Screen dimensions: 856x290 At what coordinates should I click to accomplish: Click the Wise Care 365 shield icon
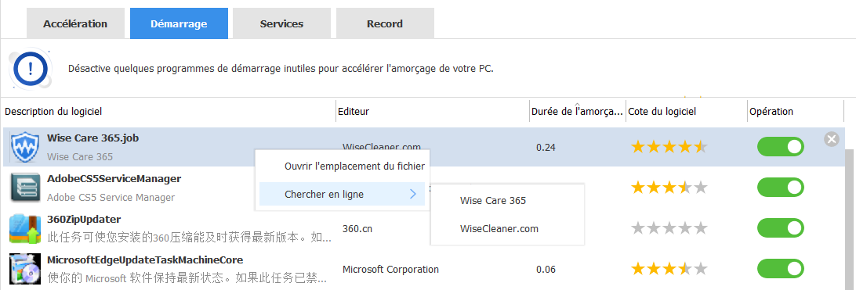(x=25, y=147)
